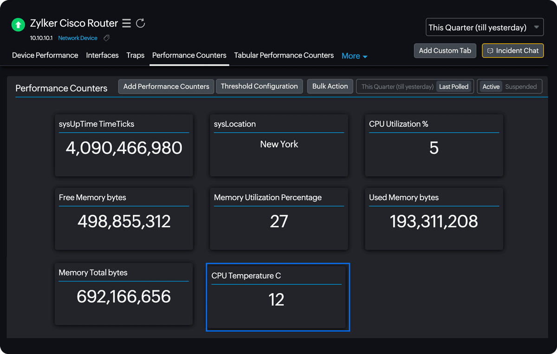Open Threshold Configuration
557x354 pixels.
pos(259,86)
